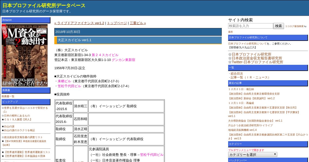Image resolution: width=309 pixels, height=162 pixels.
Task: Open 推薦書一覧 link
Action: (8, 96)
